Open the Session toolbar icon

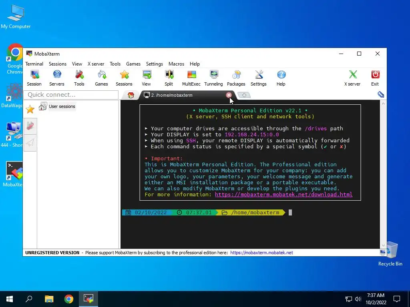(34, 78)
